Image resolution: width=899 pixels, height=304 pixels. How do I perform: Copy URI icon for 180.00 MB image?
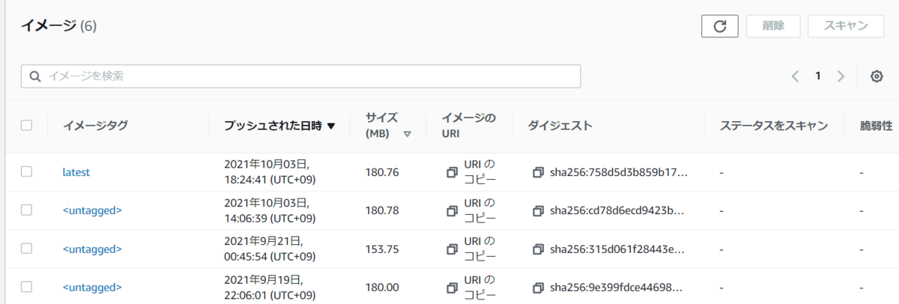(x=452, y=288)
